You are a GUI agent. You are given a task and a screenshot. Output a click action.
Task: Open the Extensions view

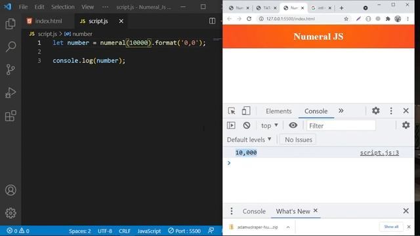[10, 116]
